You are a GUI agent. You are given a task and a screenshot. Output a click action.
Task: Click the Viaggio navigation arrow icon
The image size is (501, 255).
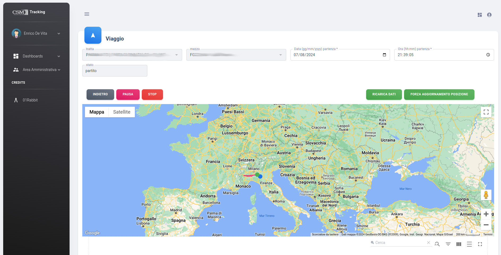coord(93,35)
